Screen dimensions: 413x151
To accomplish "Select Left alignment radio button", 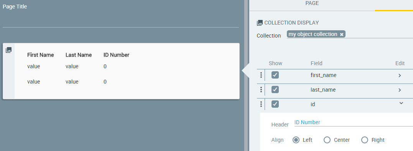I will coord(296,140).
